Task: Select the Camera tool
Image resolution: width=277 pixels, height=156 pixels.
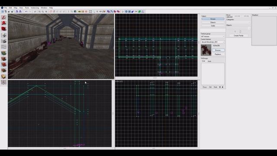Action: click(x=4, y=29)
